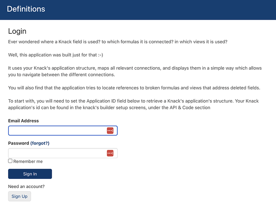This screenshot has width=276, height=206.
Task: Click the password manager icon in Password field
Action: point(110,153)
